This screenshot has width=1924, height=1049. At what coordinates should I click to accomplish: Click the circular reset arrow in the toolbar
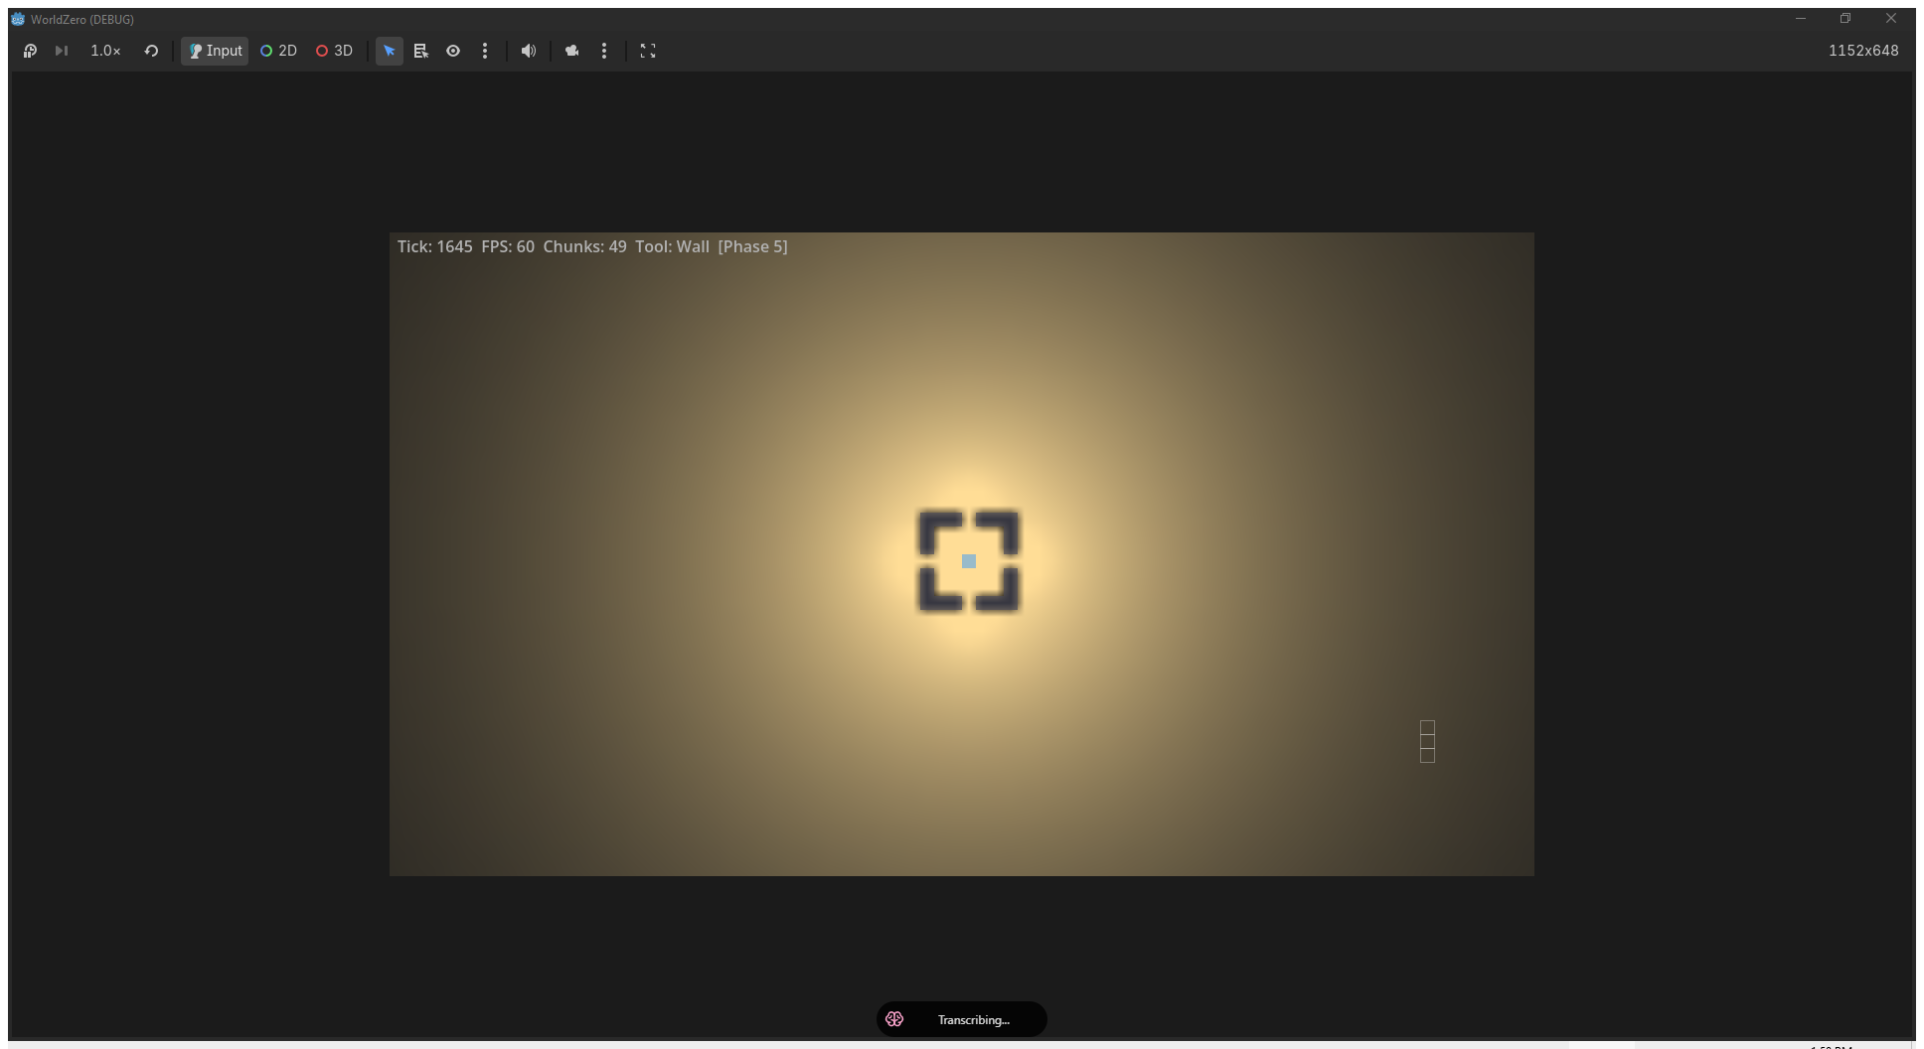point(151,51)
